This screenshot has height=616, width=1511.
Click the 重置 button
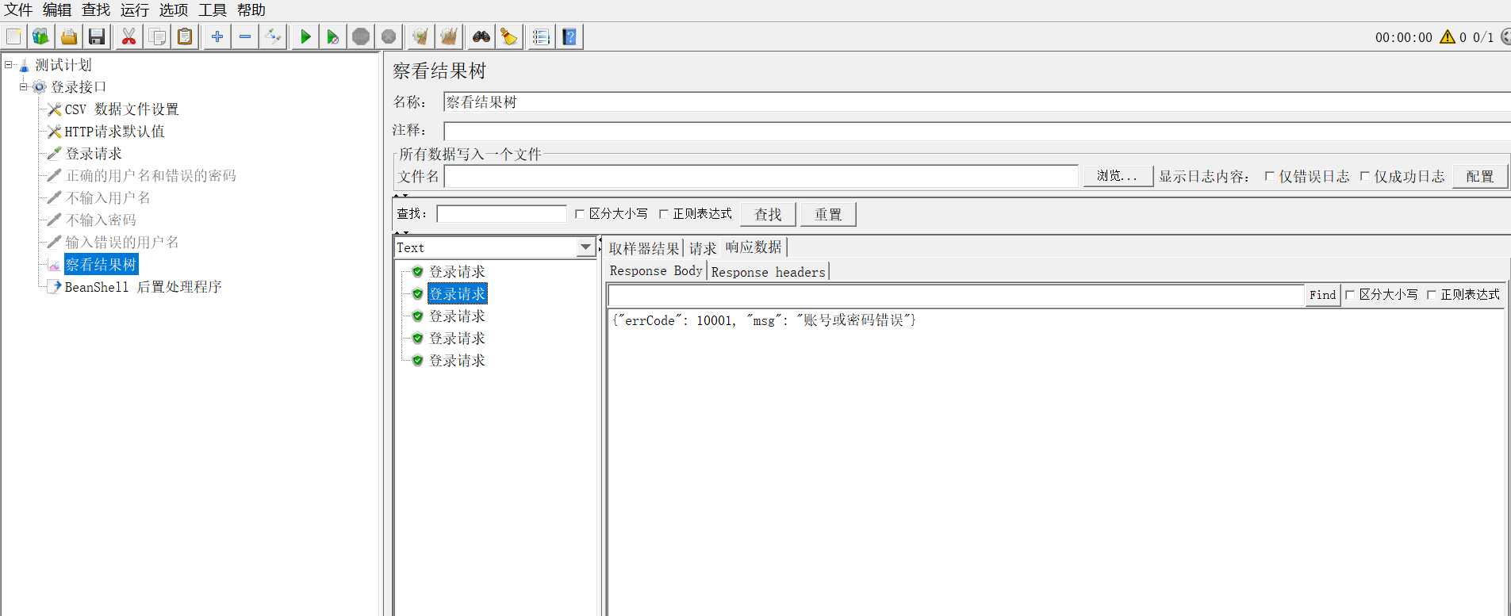(x=828, y=214)
